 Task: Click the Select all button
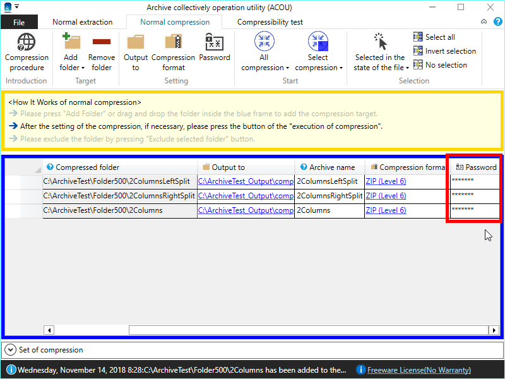click(x=439, y=37)
